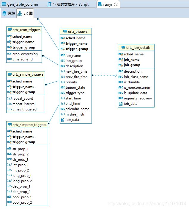189x209 pixels.
Task: Click the table icon of qrtz_job_details entity
Action: coord(123,47)
